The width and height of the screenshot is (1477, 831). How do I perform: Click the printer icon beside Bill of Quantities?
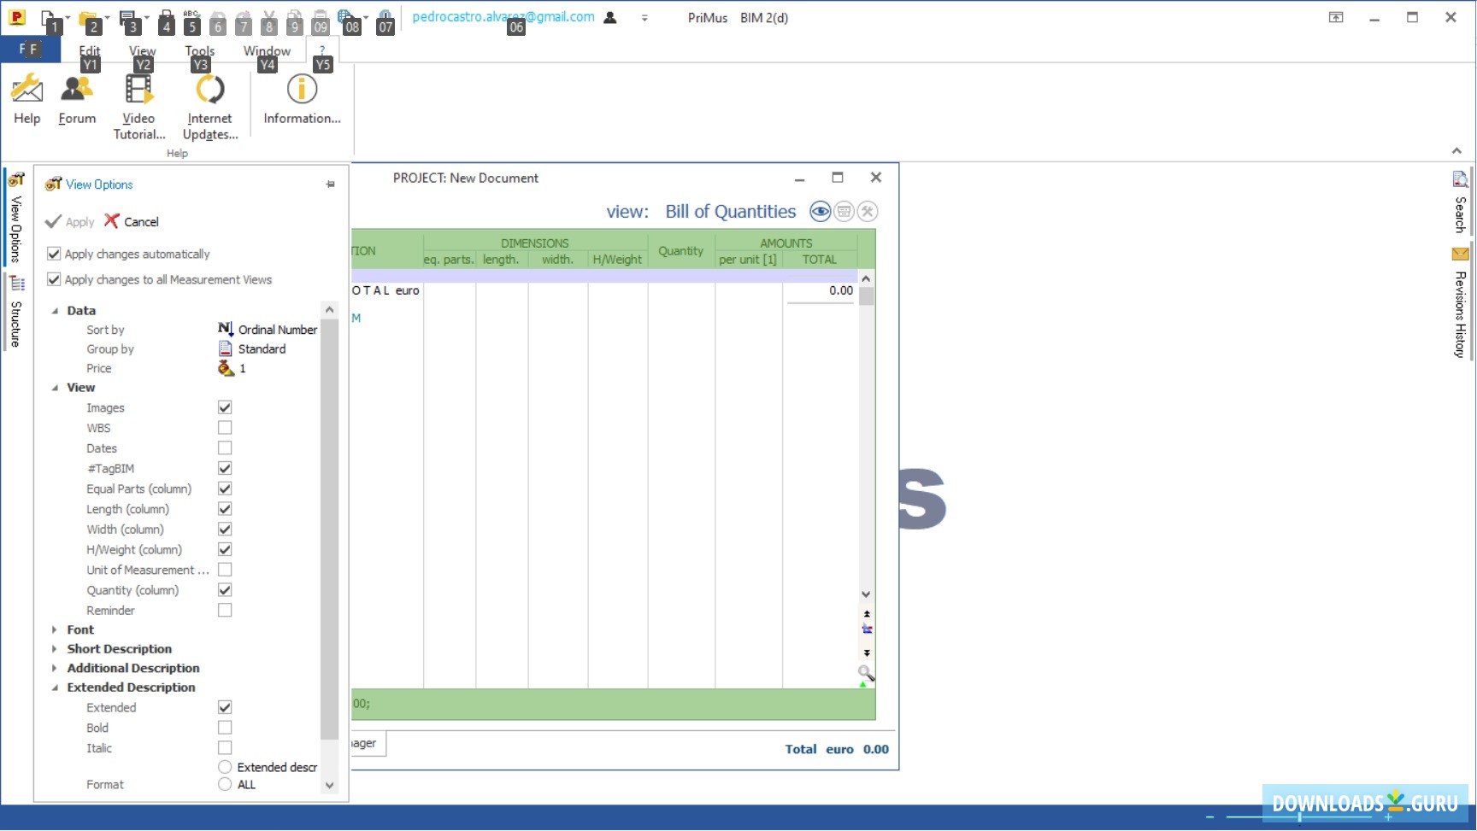844,212
